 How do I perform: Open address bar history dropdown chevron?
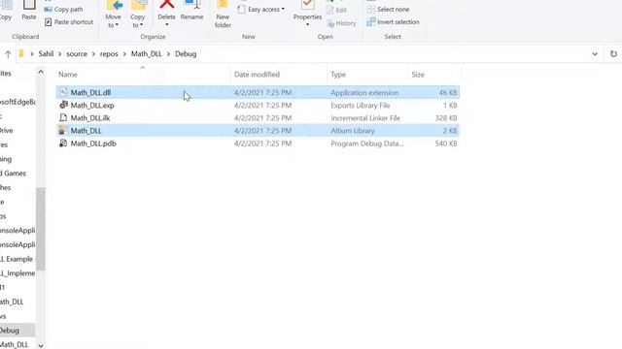595,54
